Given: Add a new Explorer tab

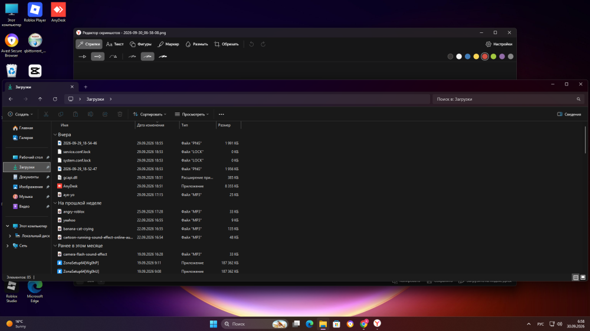Looking at the screenshot, I should click(86, 87).
